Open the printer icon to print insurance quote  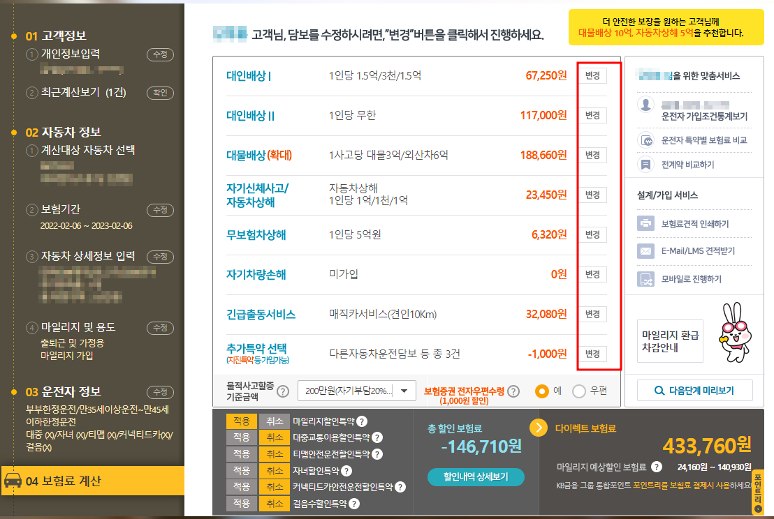tap(645, 223)
